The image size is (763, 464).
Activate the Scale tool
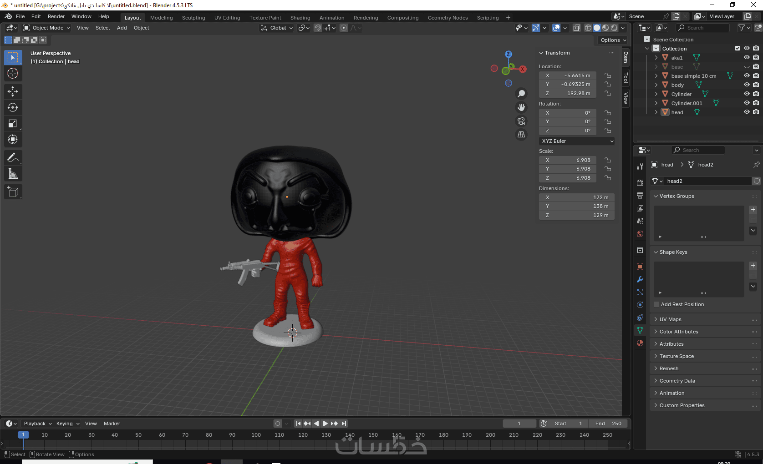click(13, 123)
